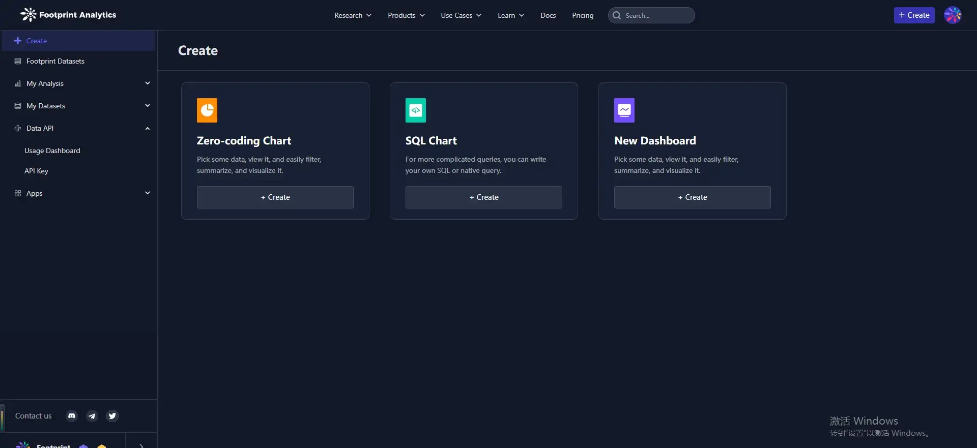The image size is (977, 448).
Task: Click the Search input field
Action: [x=656, y=15]
